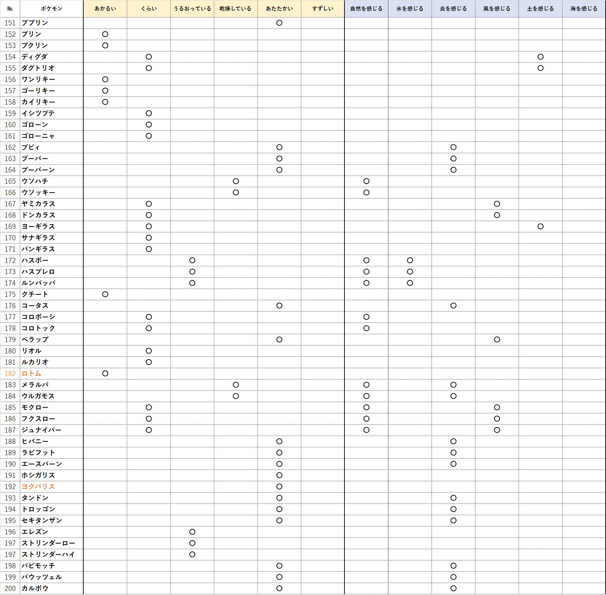Click the あかるい column header
The width and height of the screenshot is (606, 595).
pos(105,9)
